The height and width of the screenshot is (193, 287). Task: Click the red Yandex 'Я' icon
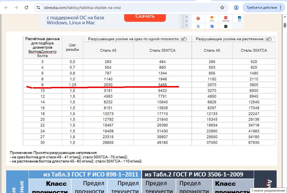[x=198, y=18]
